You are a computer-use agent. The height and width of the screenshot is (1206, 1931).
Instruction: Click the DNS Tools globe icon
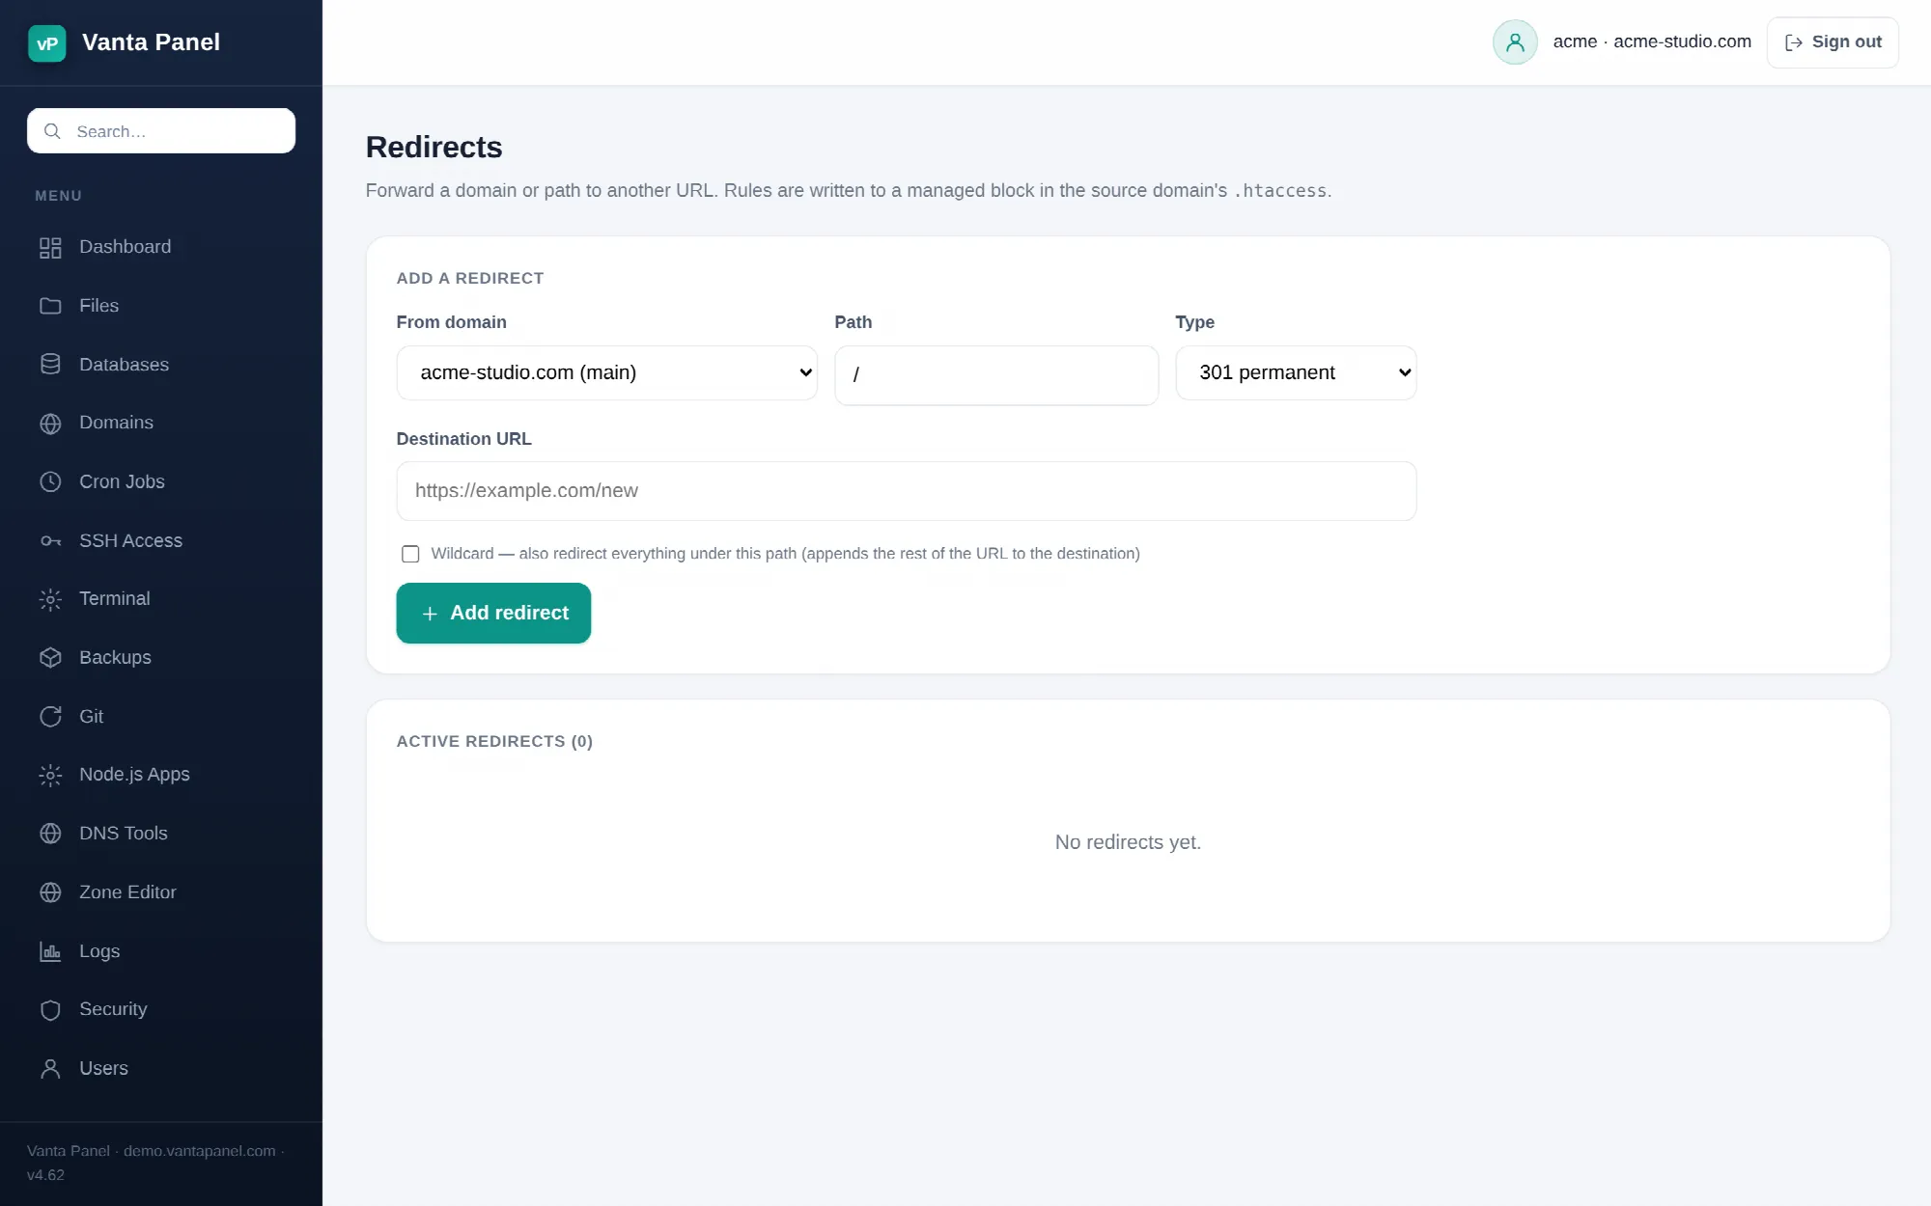50,834
